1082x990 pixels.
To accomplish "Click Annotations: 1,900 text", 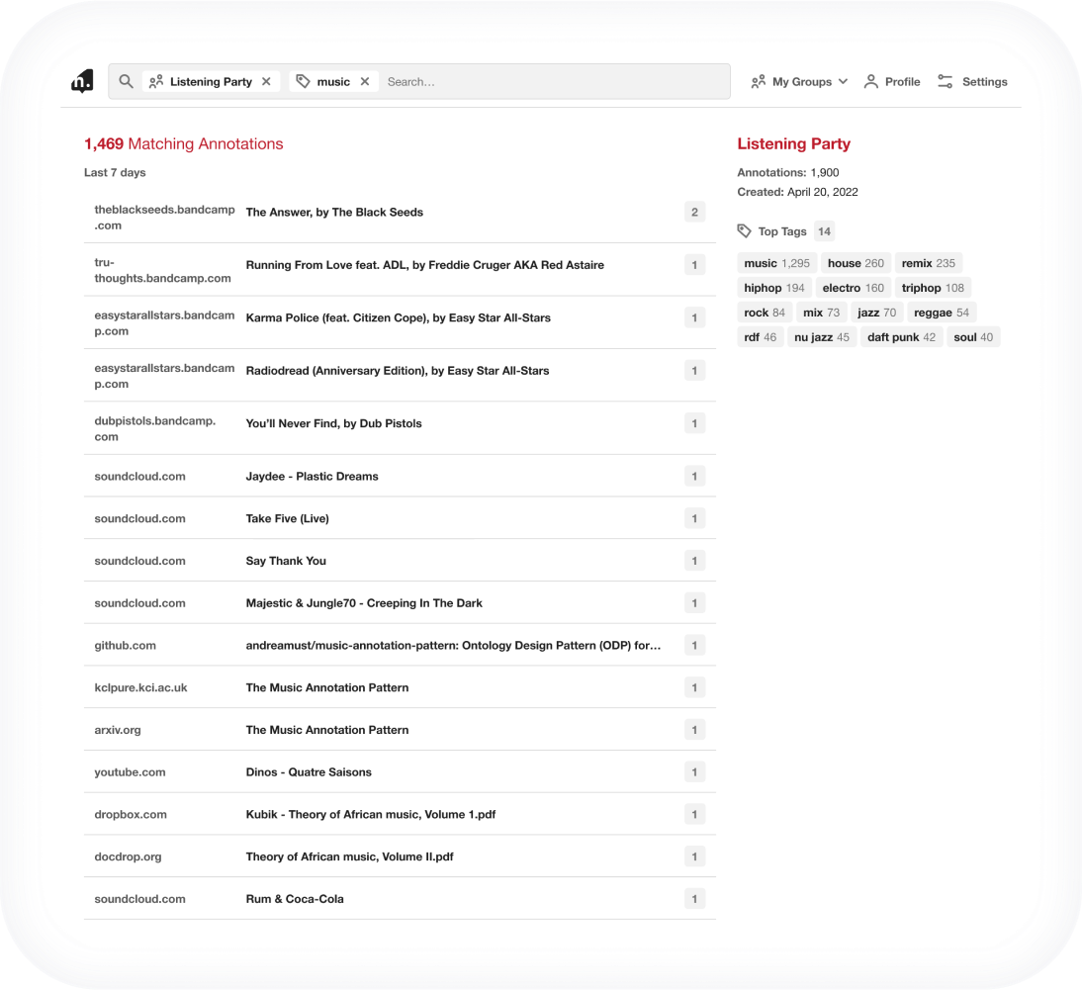I will point(788,172).
